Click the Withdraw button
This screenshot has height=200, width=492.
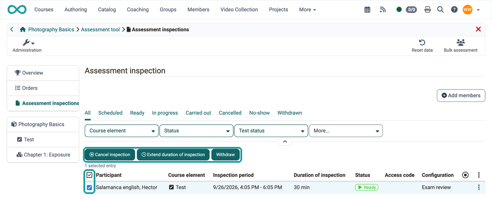pos(225,155)
